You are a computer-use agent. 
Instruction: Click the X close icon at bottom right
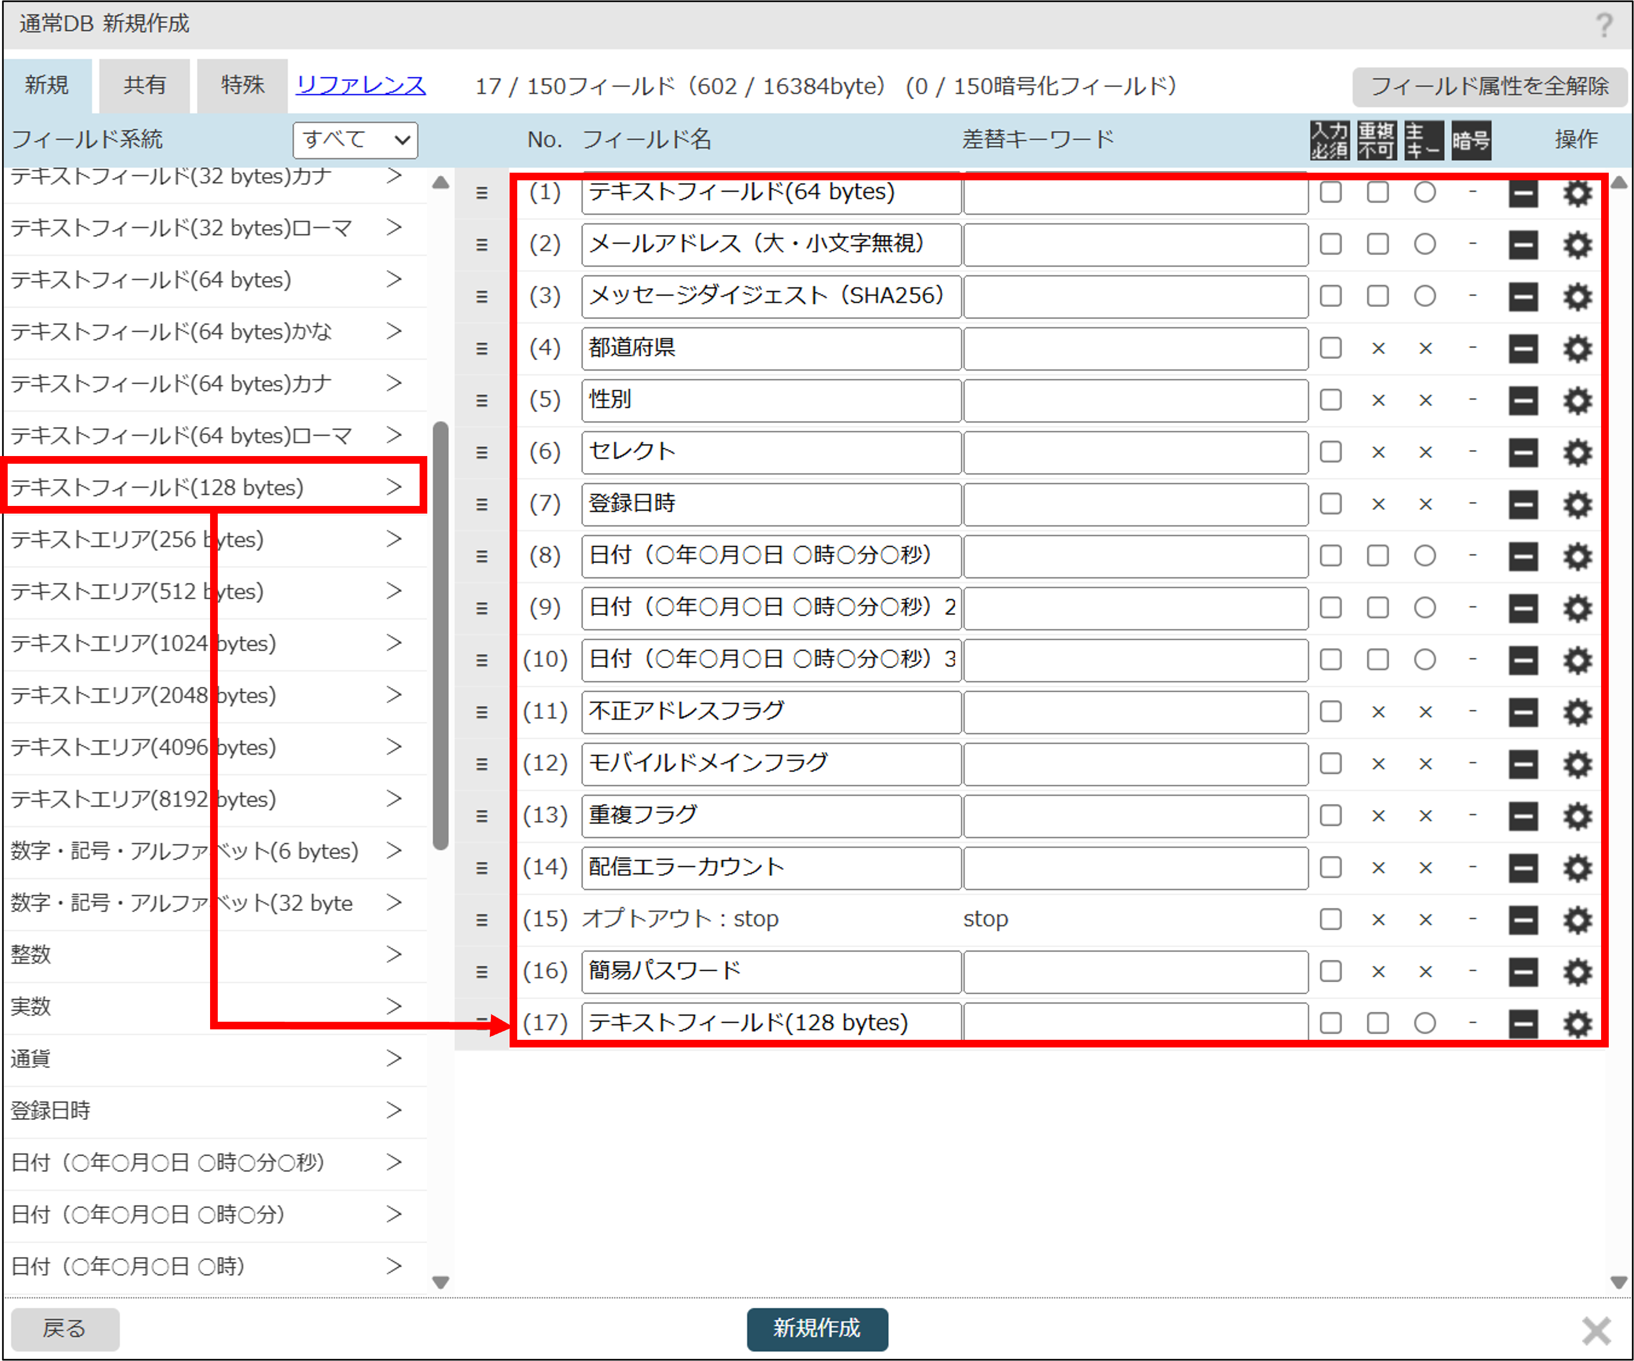[x=1596, y=1331]
